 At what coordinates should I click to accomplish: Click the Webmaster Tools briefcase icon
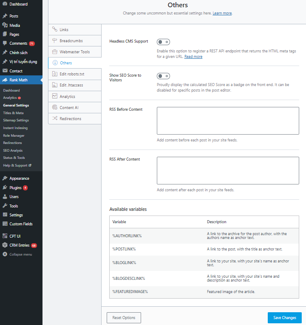(x=54, y=52)
